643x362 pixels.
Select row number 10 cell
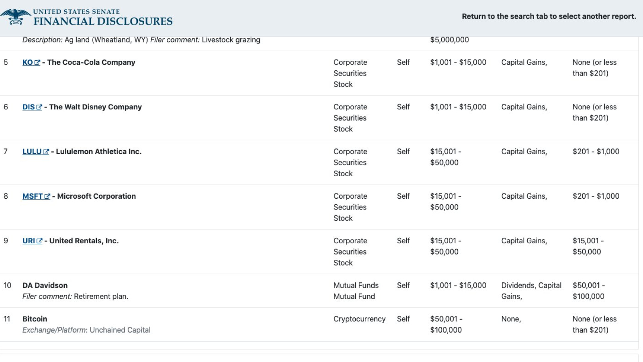point(7,286)
